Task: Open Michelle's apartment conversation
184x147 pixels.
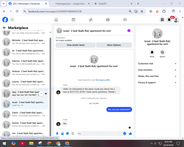Action: click(25, 42)
